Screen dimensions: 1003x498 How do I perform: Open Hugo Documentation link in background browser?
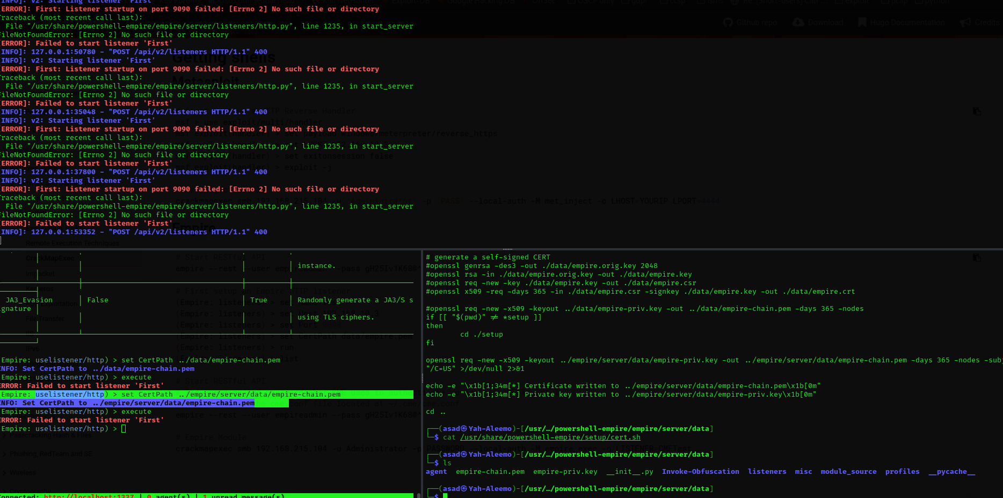902,23
